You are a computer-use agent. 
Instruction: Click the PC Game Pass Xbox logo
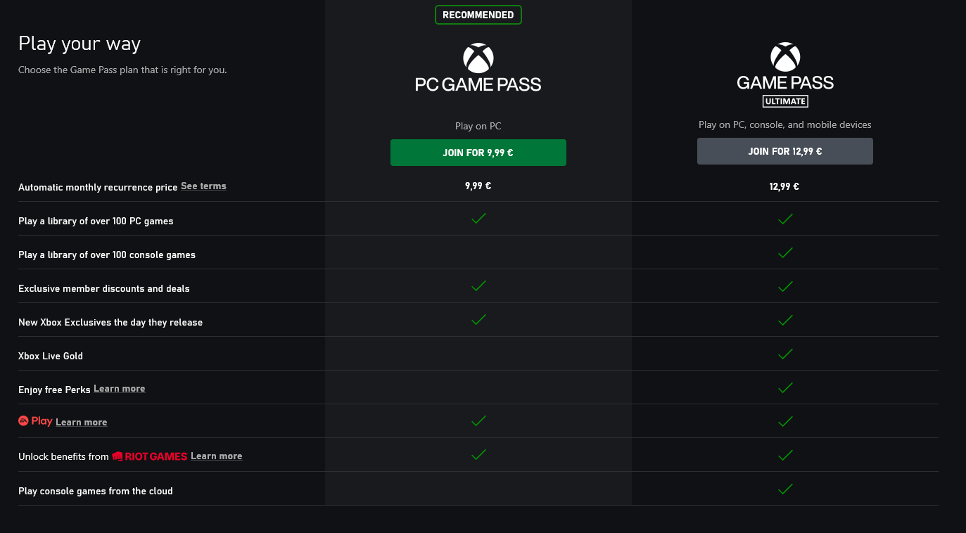tap(478, 58)
